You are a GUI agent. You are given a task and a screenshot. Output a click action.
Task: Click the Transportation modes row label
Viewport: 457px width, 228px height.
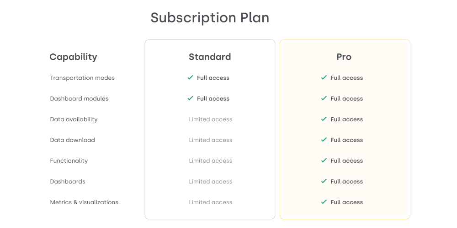(82, 78)
